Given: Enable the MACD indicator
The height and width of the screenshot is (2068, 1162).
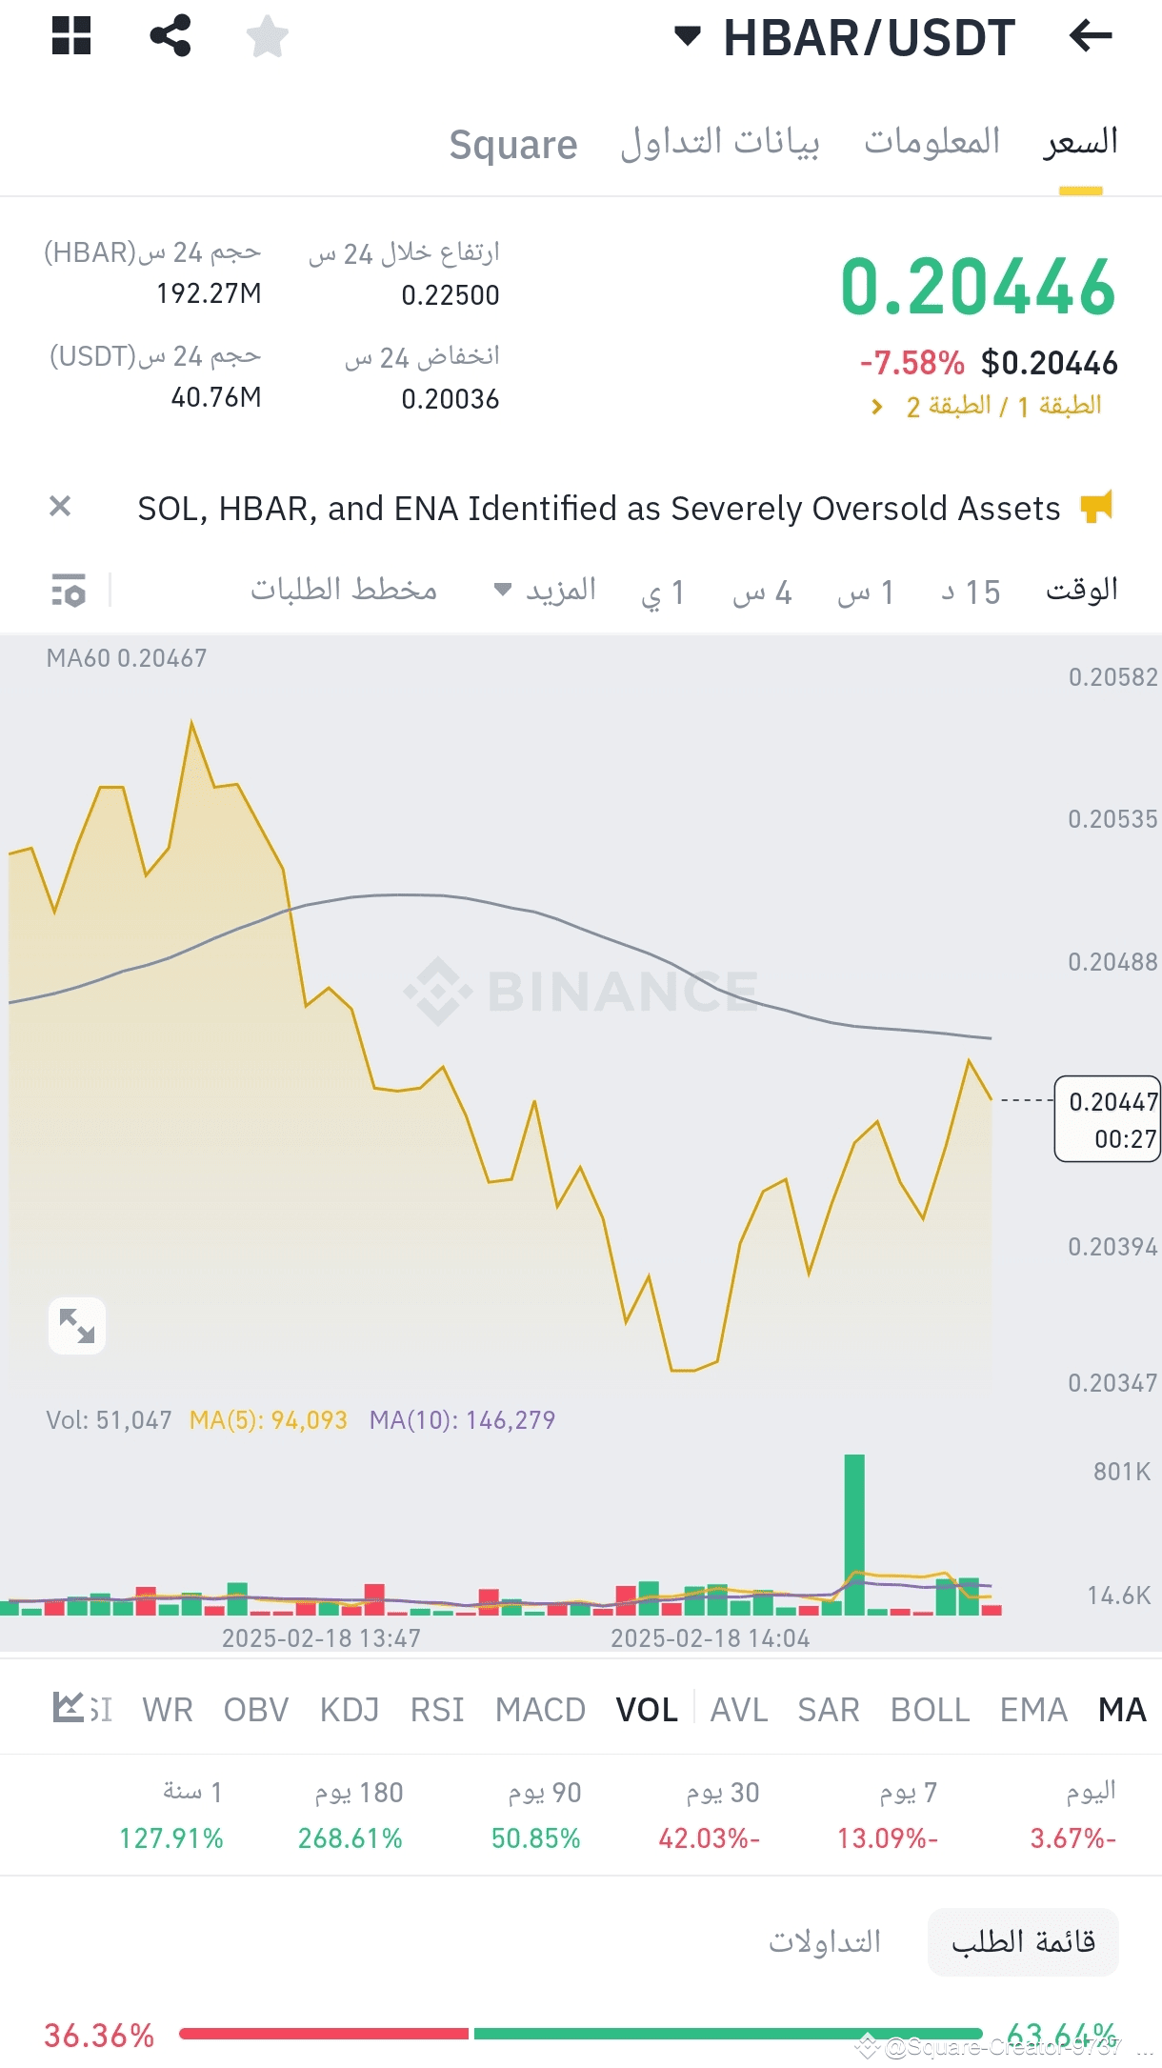Looking at the screenshot, I should pos(539,1708).
